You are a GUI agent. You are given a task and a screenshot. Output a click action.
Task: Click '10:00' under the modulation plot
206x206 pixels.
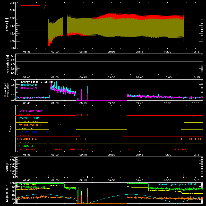coord(168,103)
